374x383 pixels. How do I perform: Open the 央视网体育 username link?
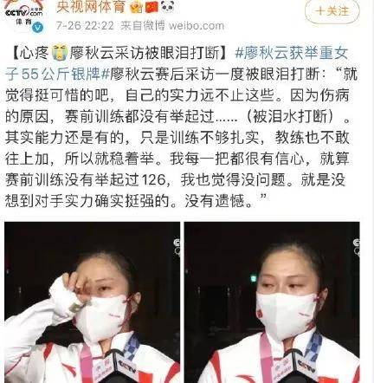(91, 7)
